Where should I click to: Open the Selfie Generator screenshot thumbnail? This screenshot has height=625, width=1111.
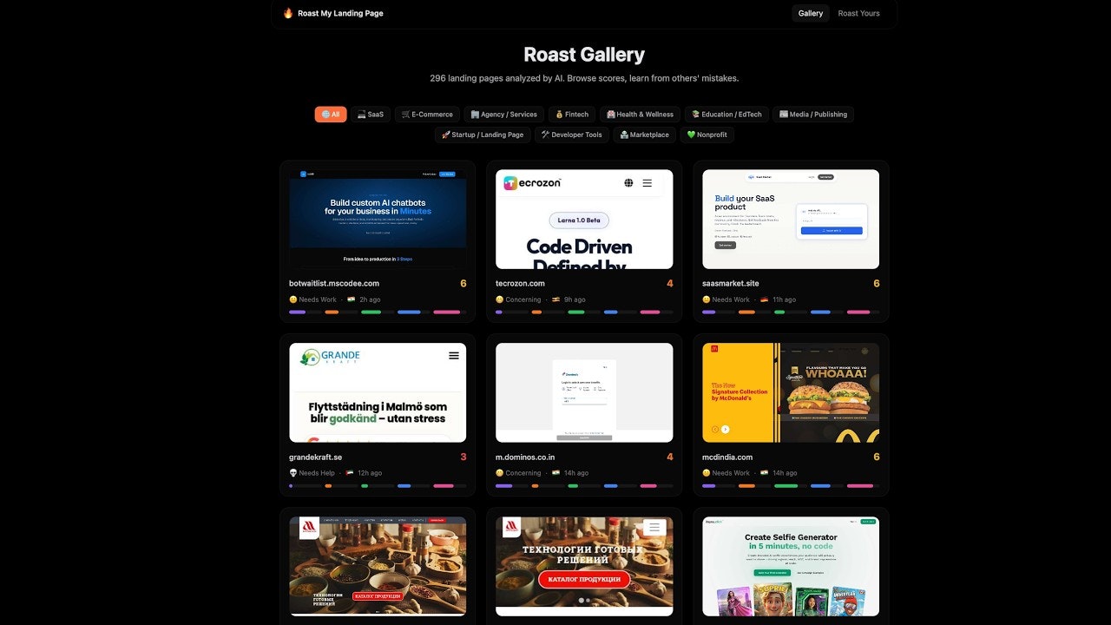click(x=791, y=566)
